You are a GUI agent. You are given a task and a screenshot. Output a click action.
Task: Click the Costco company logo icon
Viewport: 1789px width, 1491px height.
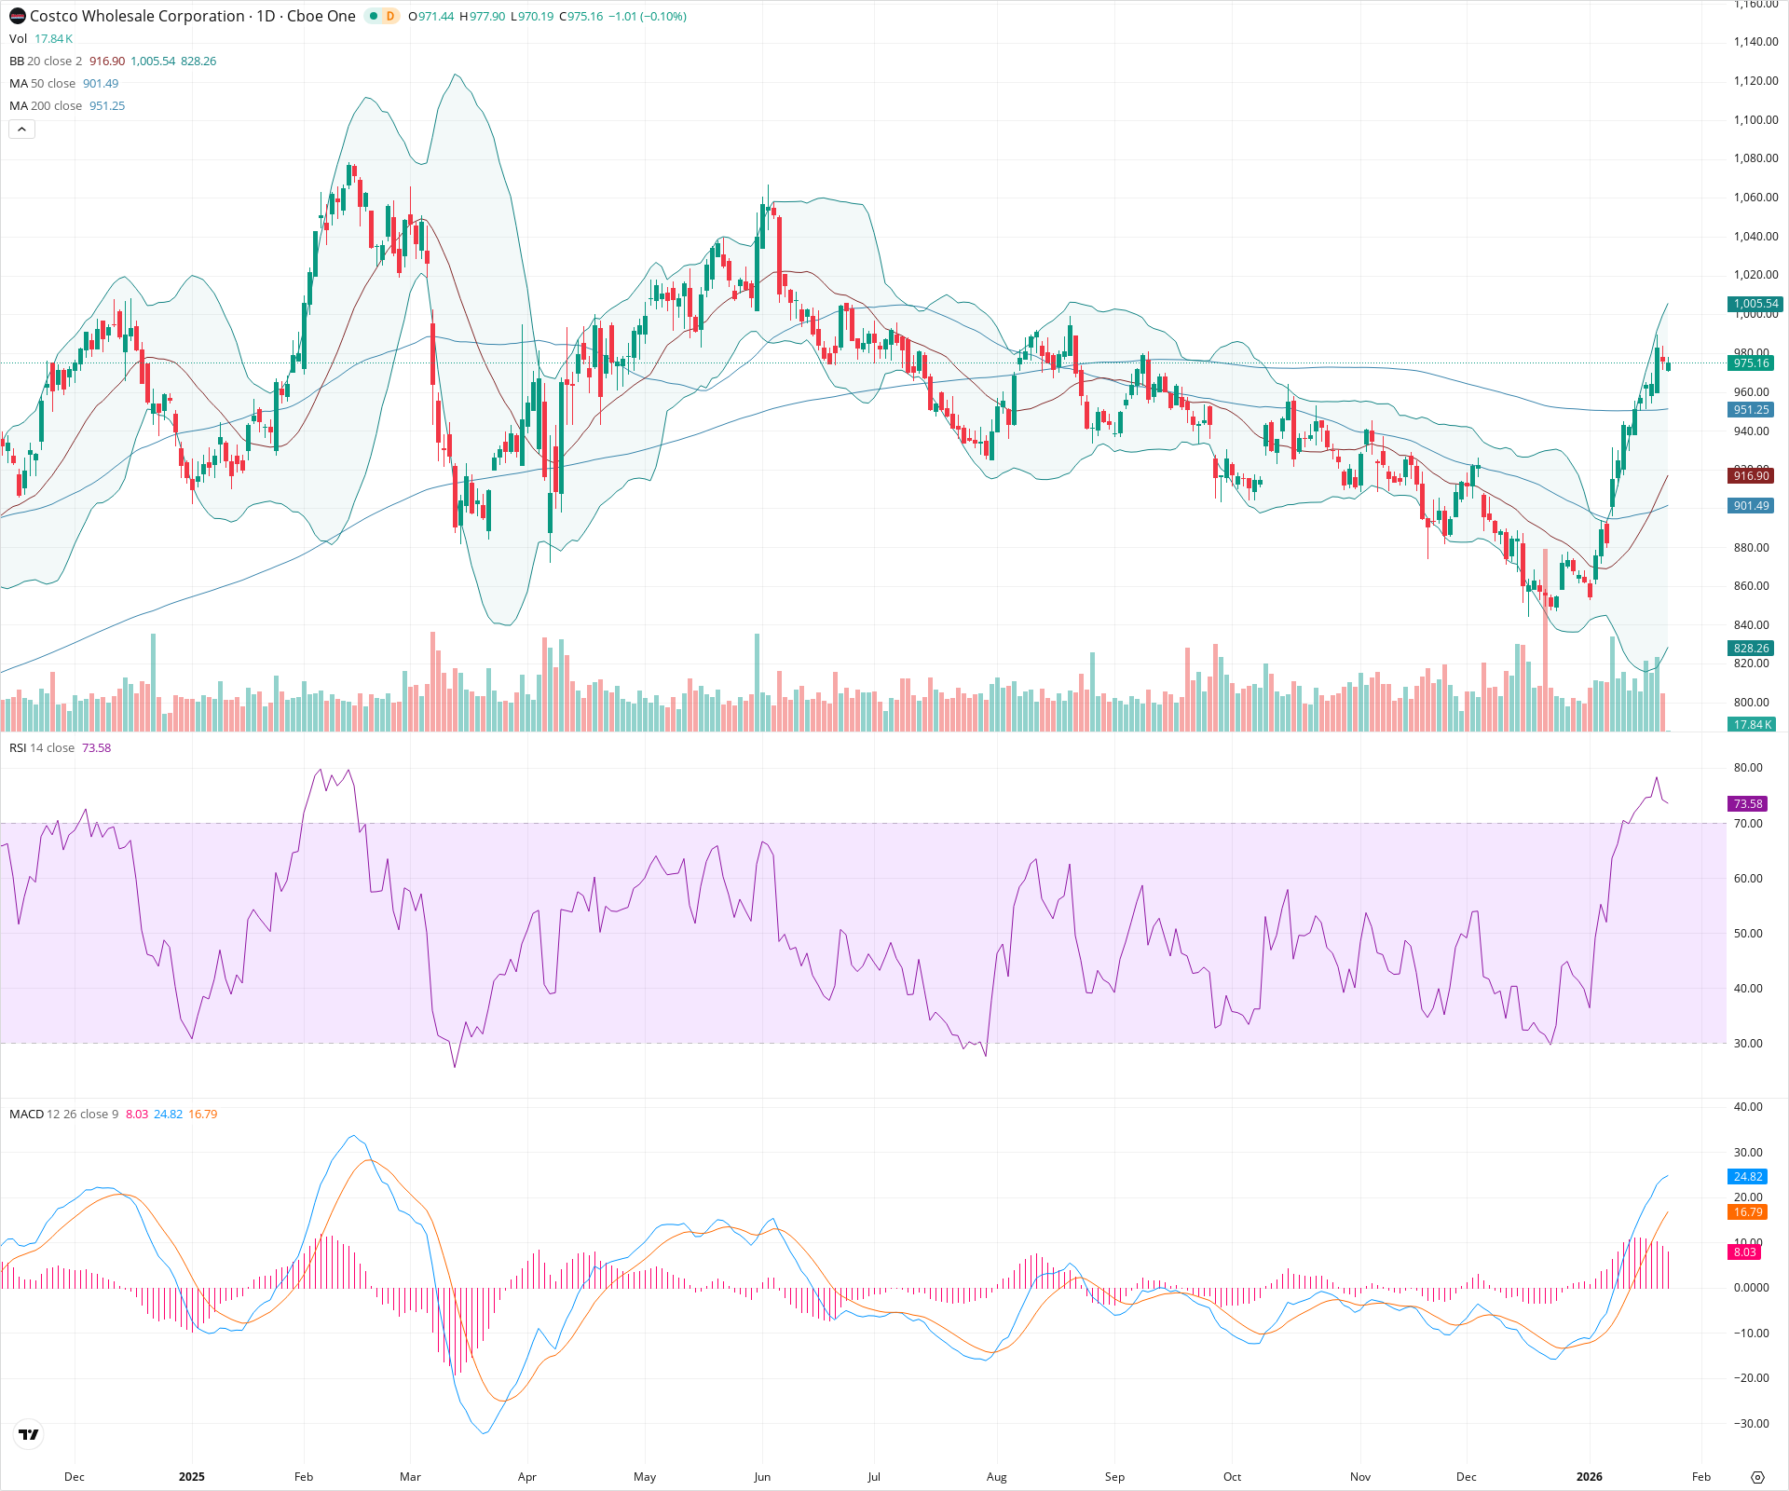click(x=17, y=16)
